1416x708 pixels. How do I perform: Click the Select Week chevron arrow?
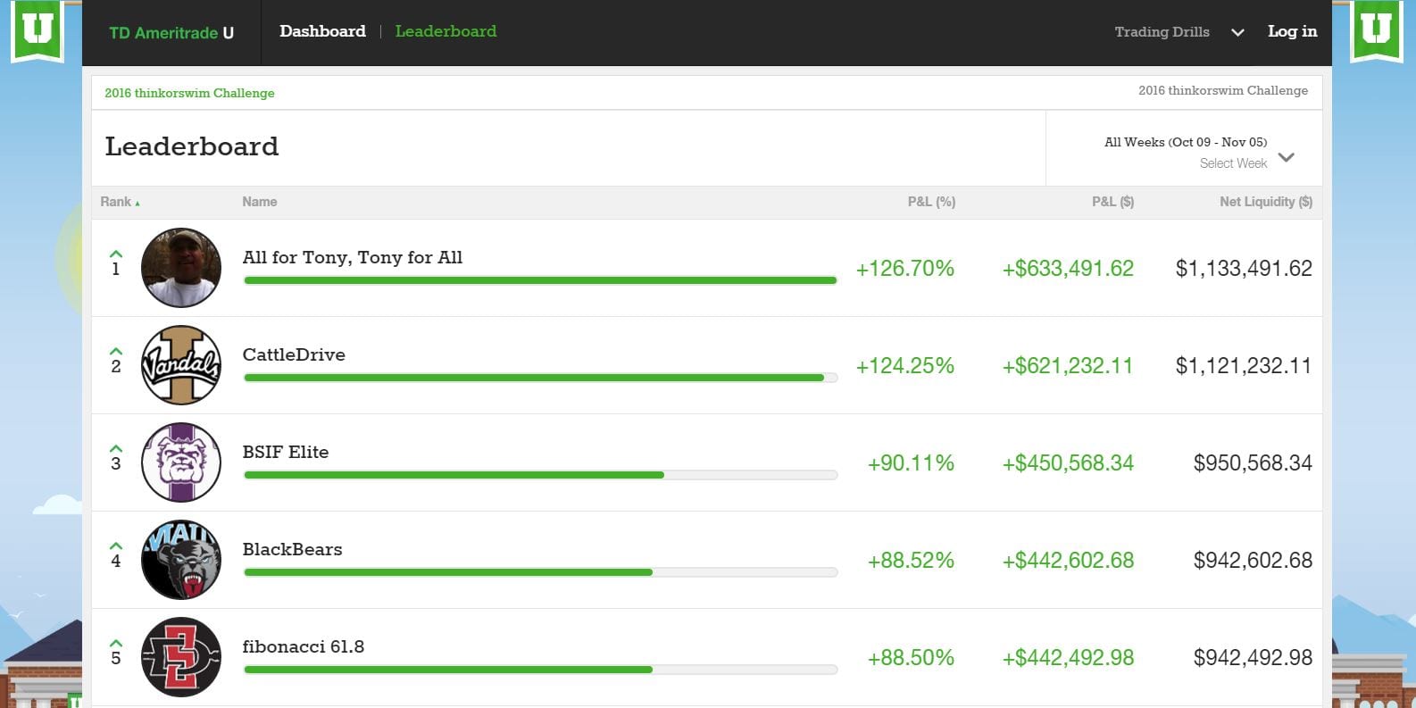click(x=1287, y=157)
